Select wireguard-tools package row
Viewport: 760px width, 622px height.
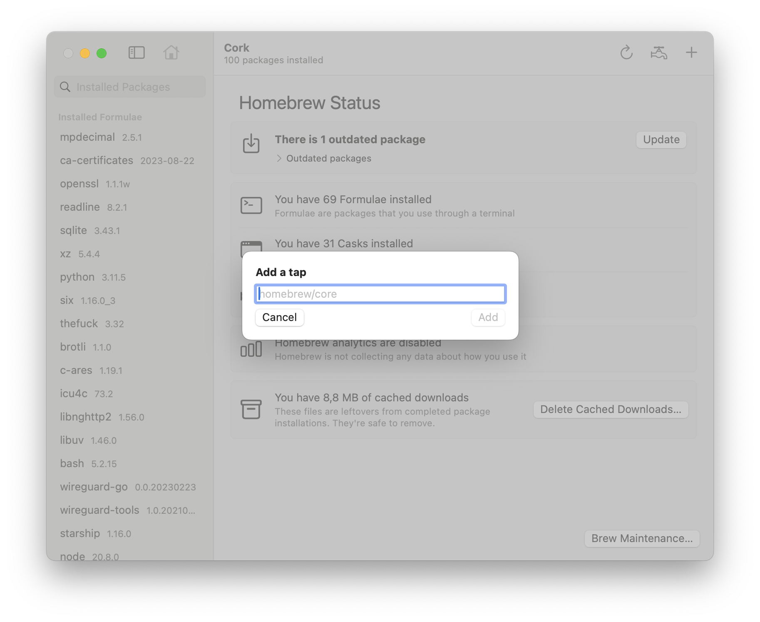point(130,510)
